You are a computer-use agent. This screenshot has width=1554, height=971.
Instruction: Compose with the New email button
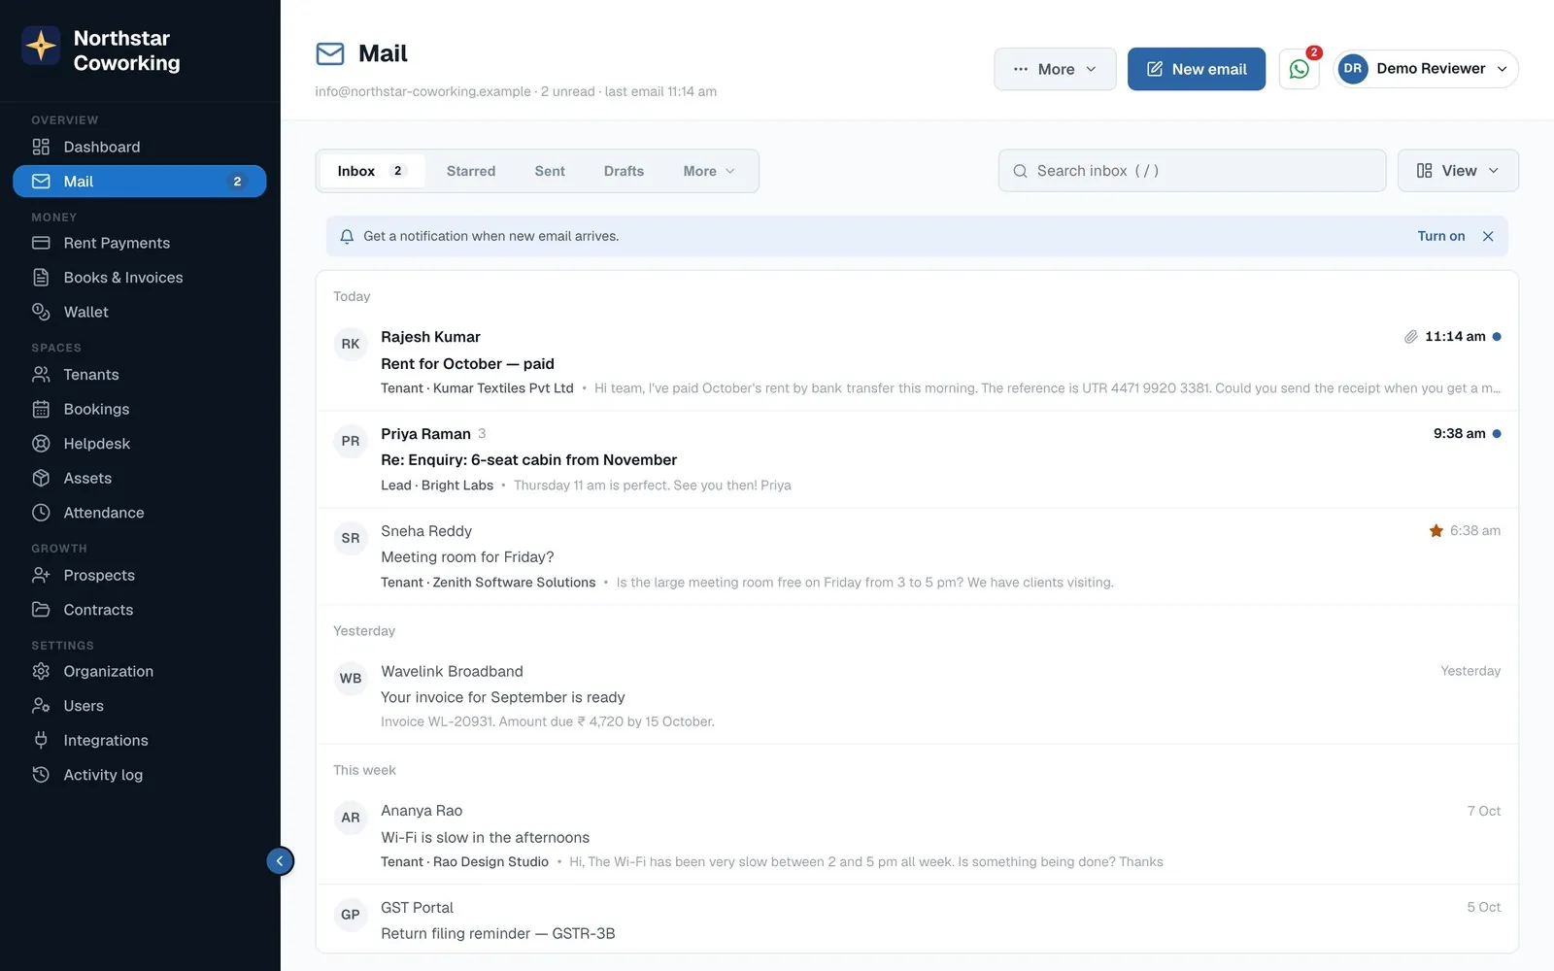click(x=1197, y=69)
